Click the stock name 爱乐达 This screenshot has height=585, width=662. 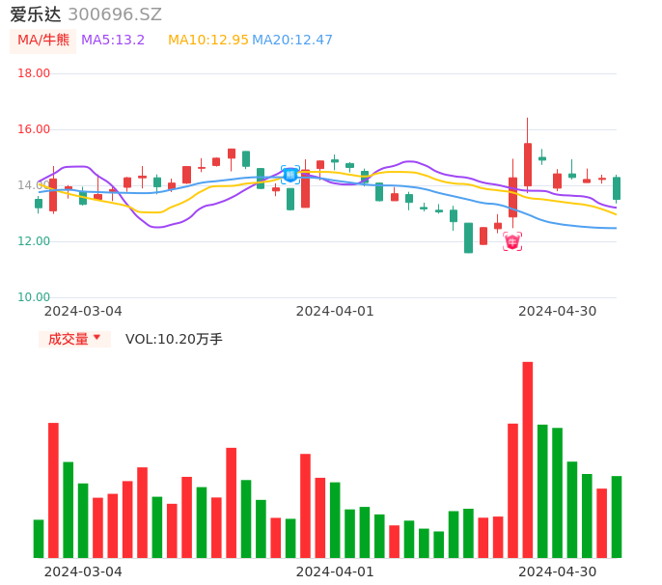click(x=36, y=14)
